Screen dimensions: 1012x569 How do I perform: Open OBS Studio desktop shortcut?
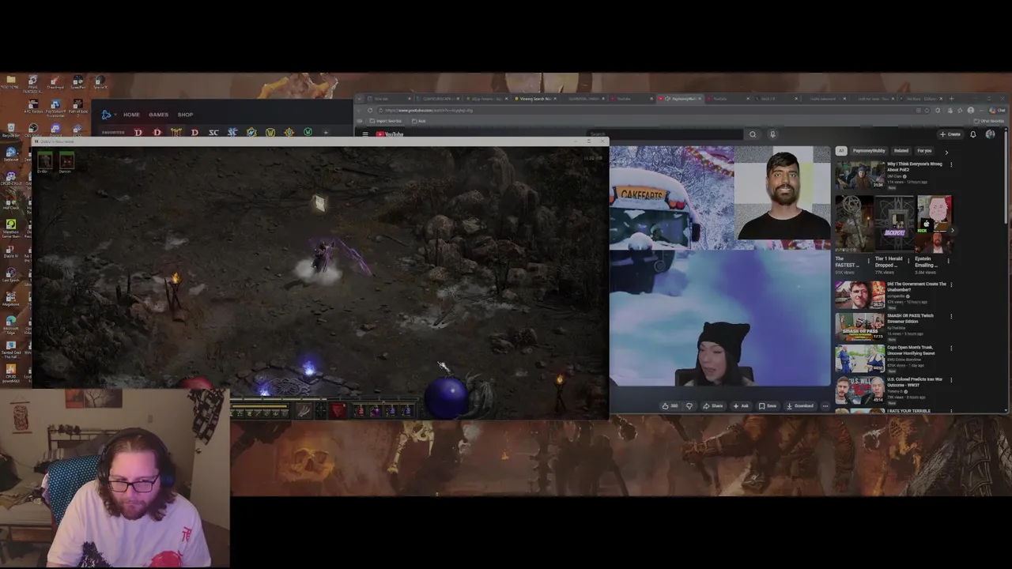tap(33, 130)
